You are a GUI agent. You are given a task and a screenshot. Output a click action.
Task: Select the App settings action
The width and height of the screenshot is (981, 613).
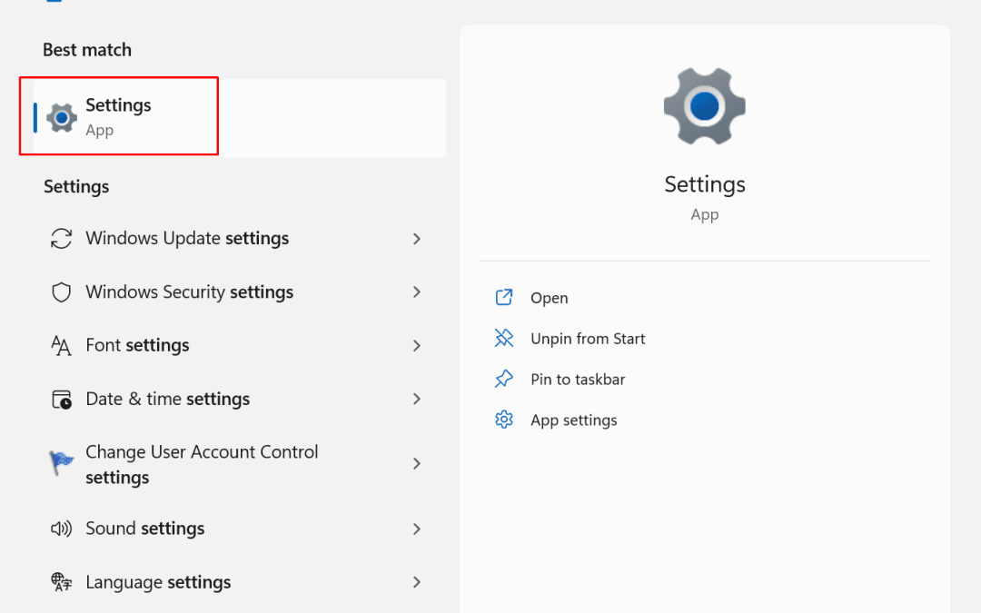pyautogui.click(x=573, y=420)
